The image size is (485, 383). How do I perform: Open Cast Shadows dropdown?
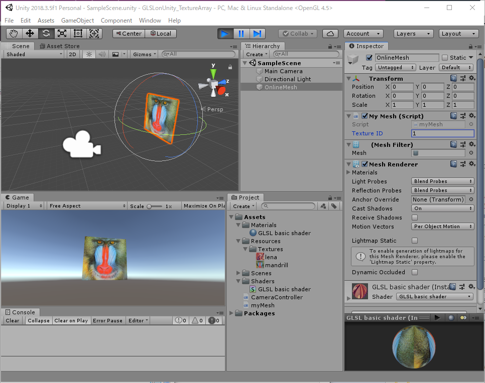(443, 209)
